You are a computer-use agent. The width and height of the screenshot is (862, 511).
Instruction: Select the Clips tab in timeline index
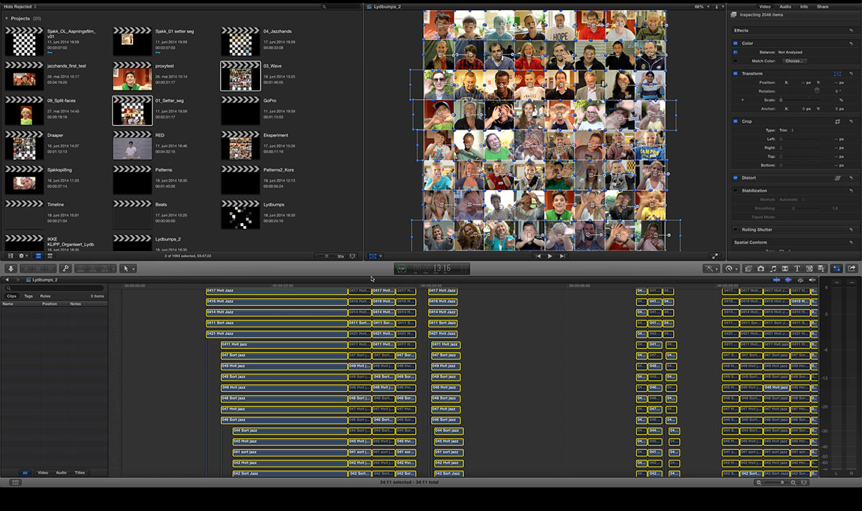click(x=11, y=296)
